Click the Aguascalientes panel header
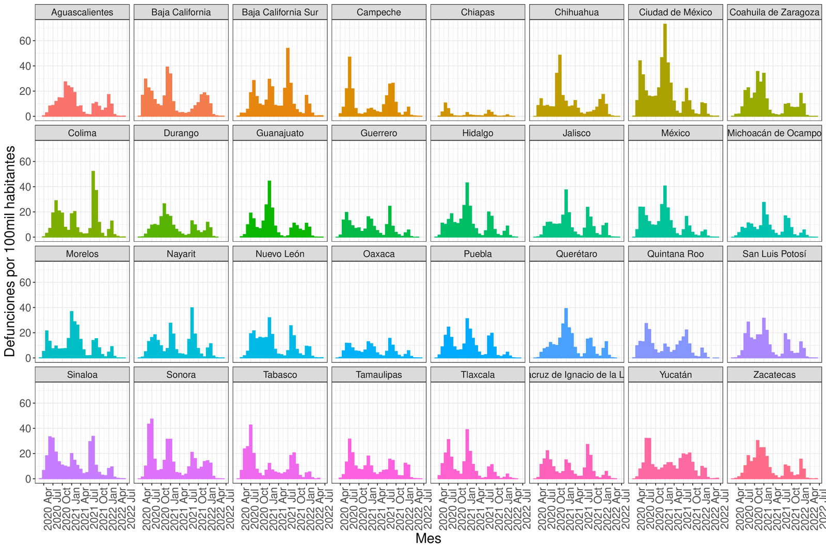This screenshot has width=826, height=550. coord(82,12)
